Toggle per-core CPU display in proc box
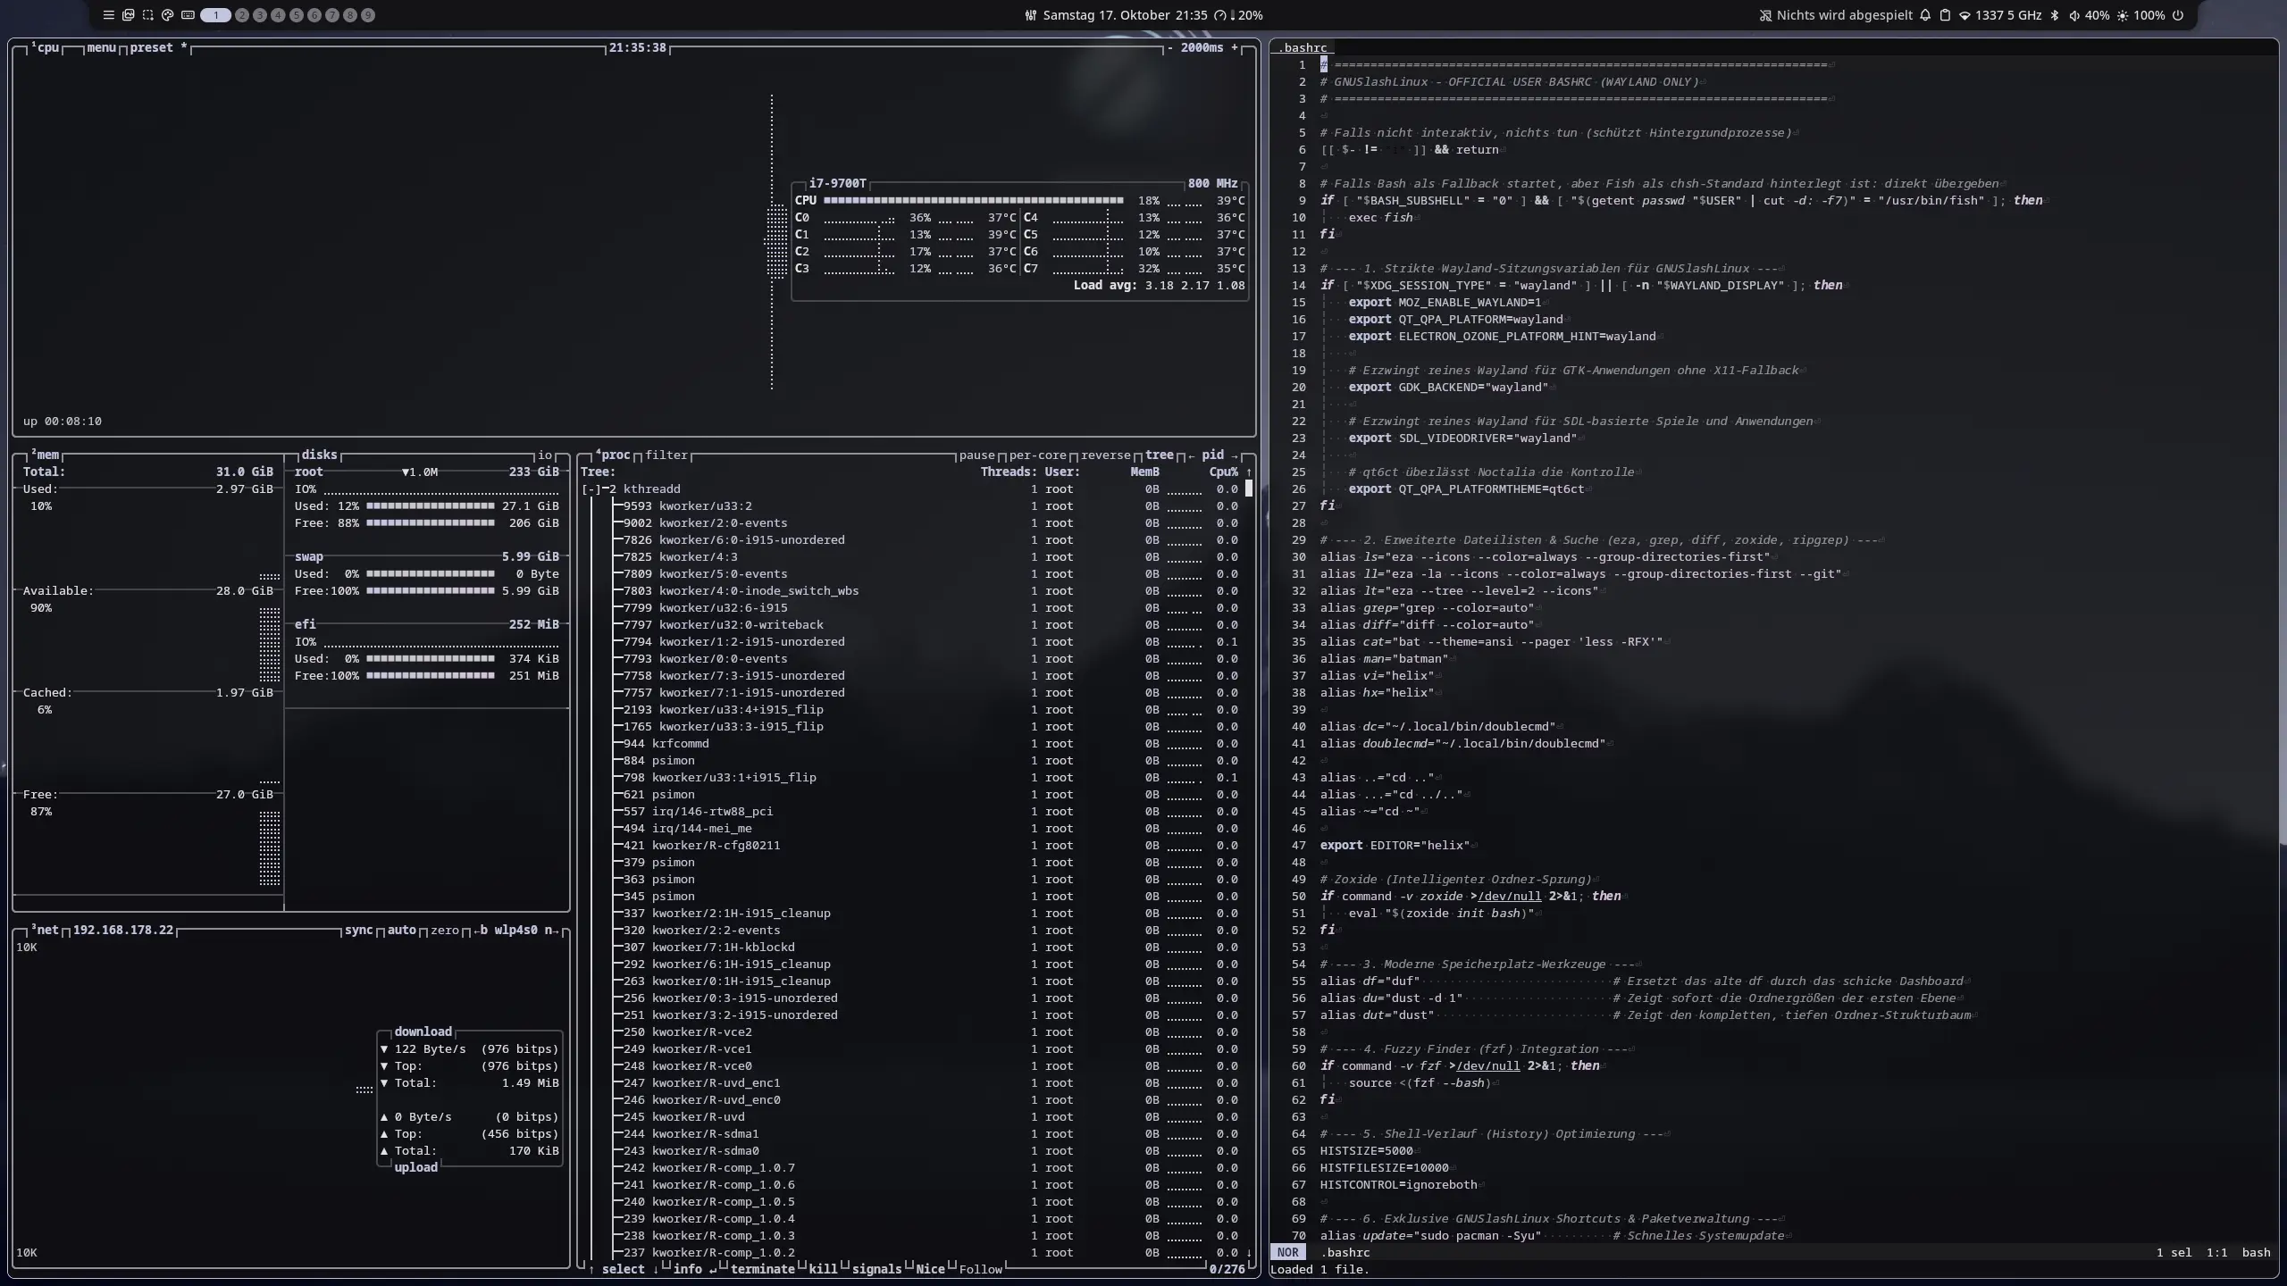 coord(1038,455)
